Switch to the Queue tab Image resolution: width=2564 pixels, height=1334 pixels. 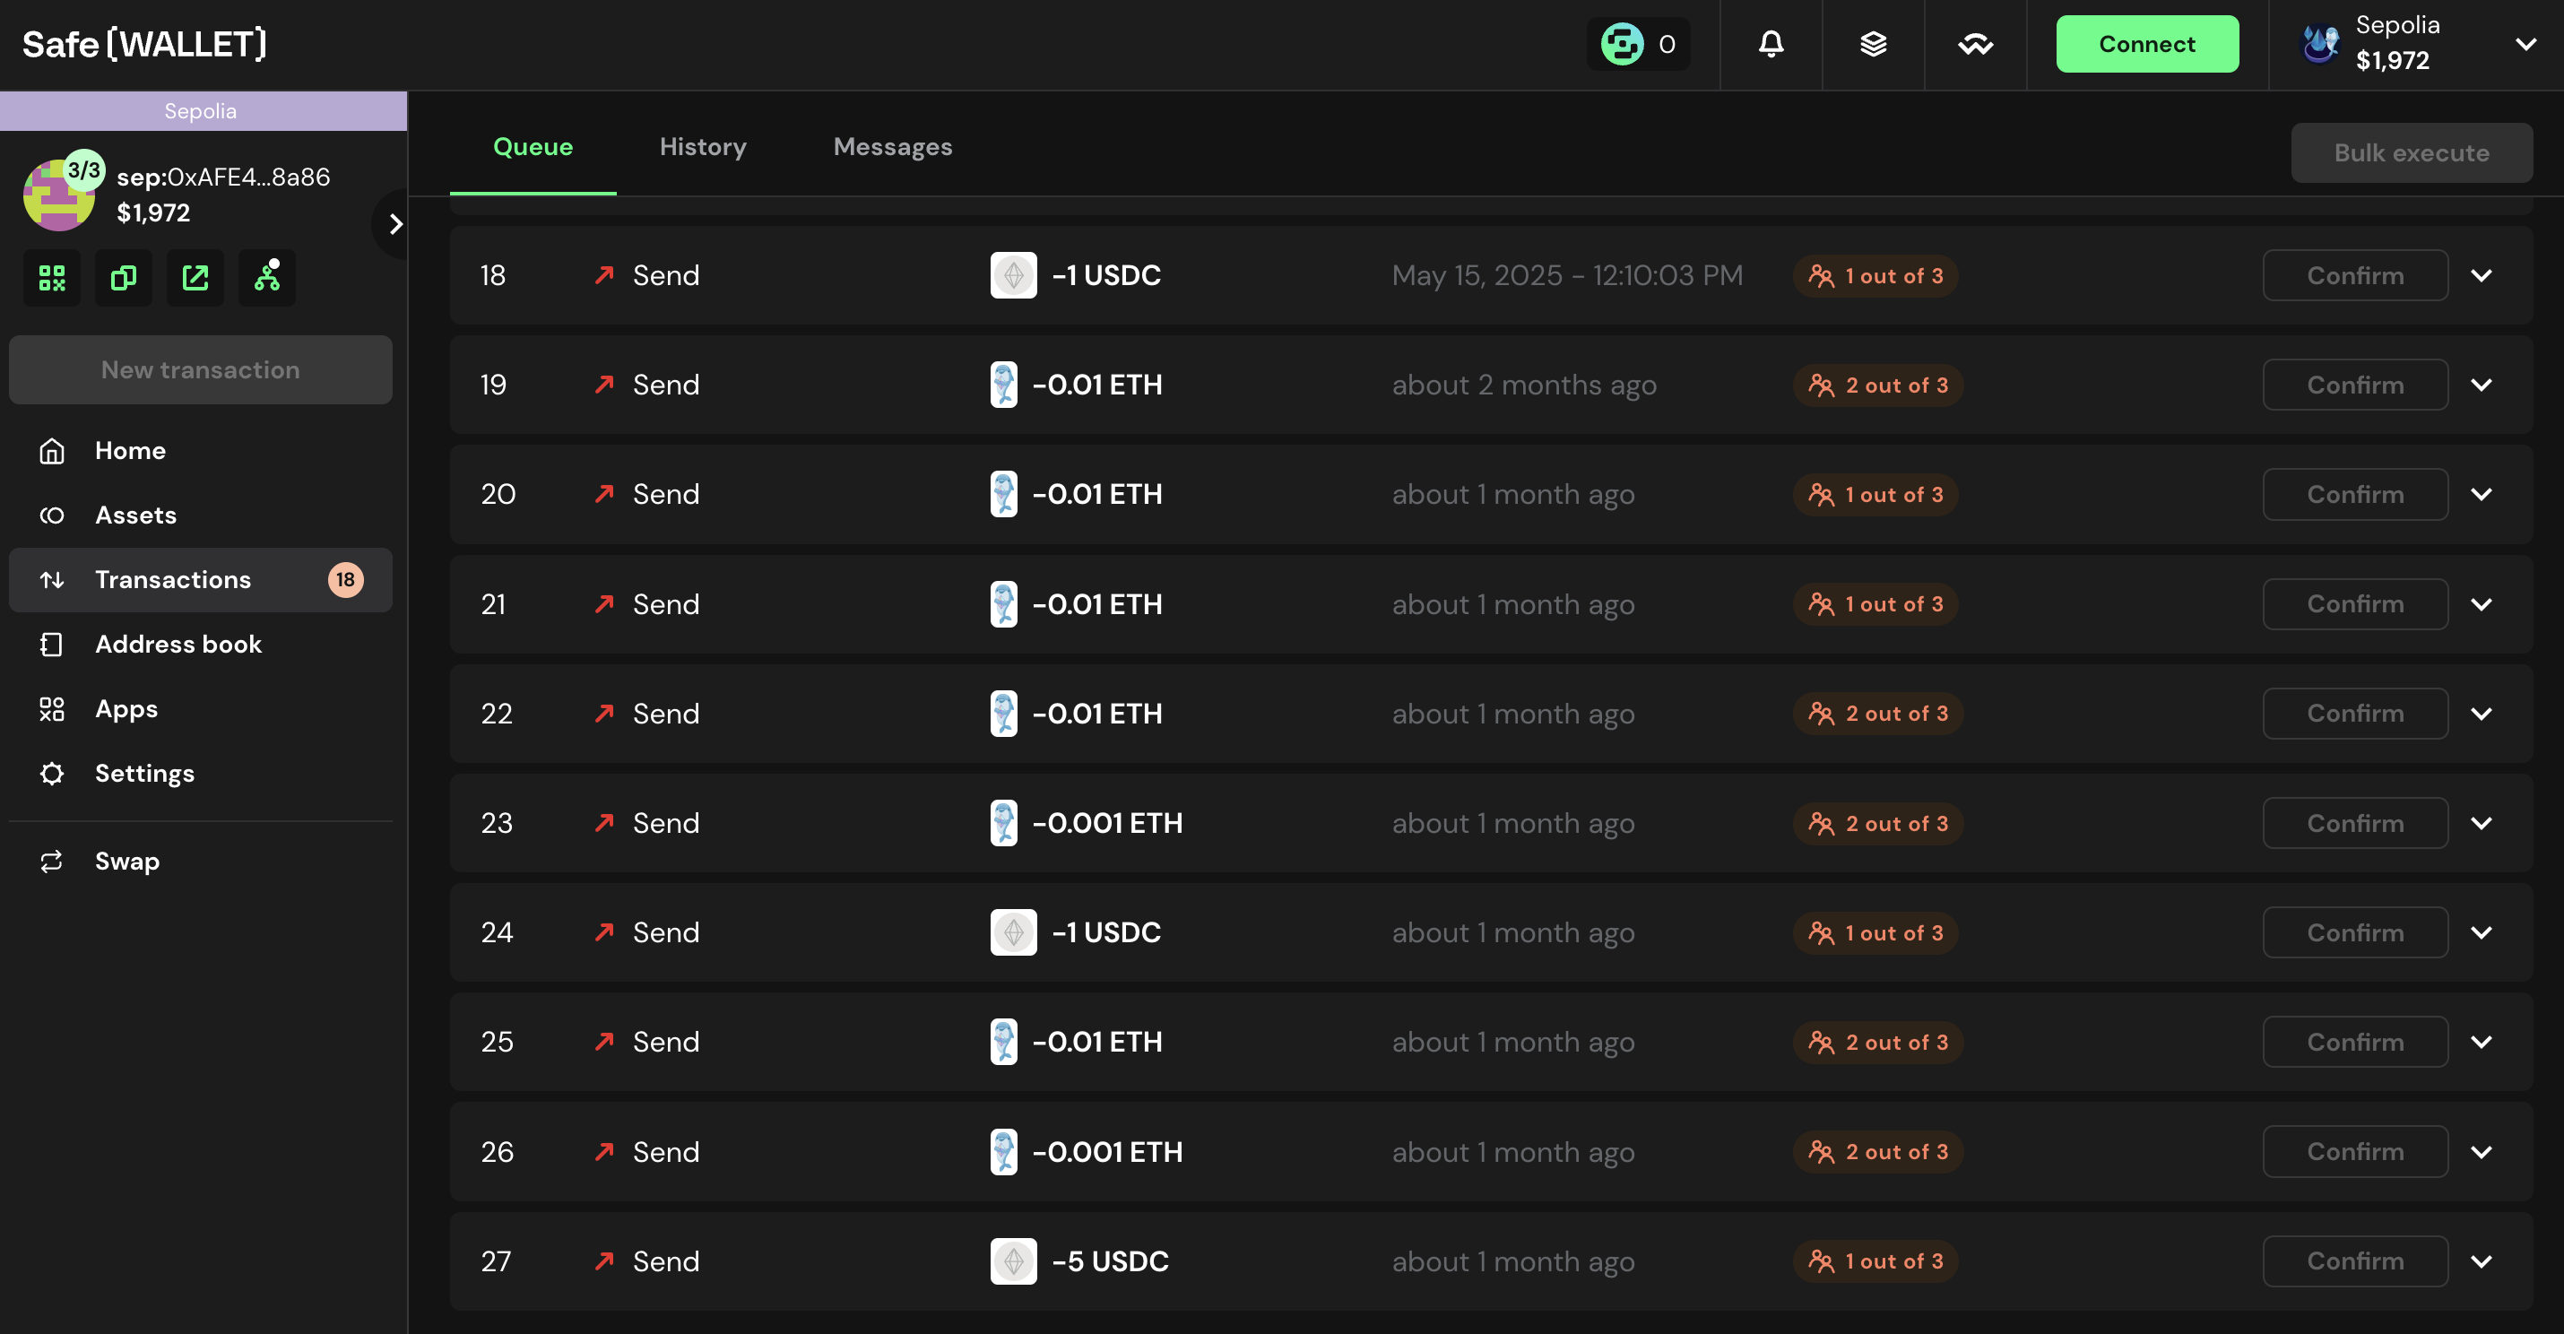[533, 147]
